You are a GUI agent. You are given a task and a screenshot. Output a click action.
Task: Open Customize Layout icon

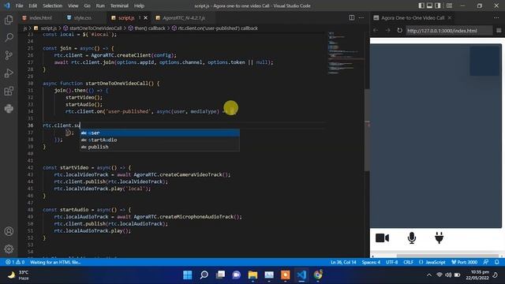pyautogui.click(x=449, y=6)
